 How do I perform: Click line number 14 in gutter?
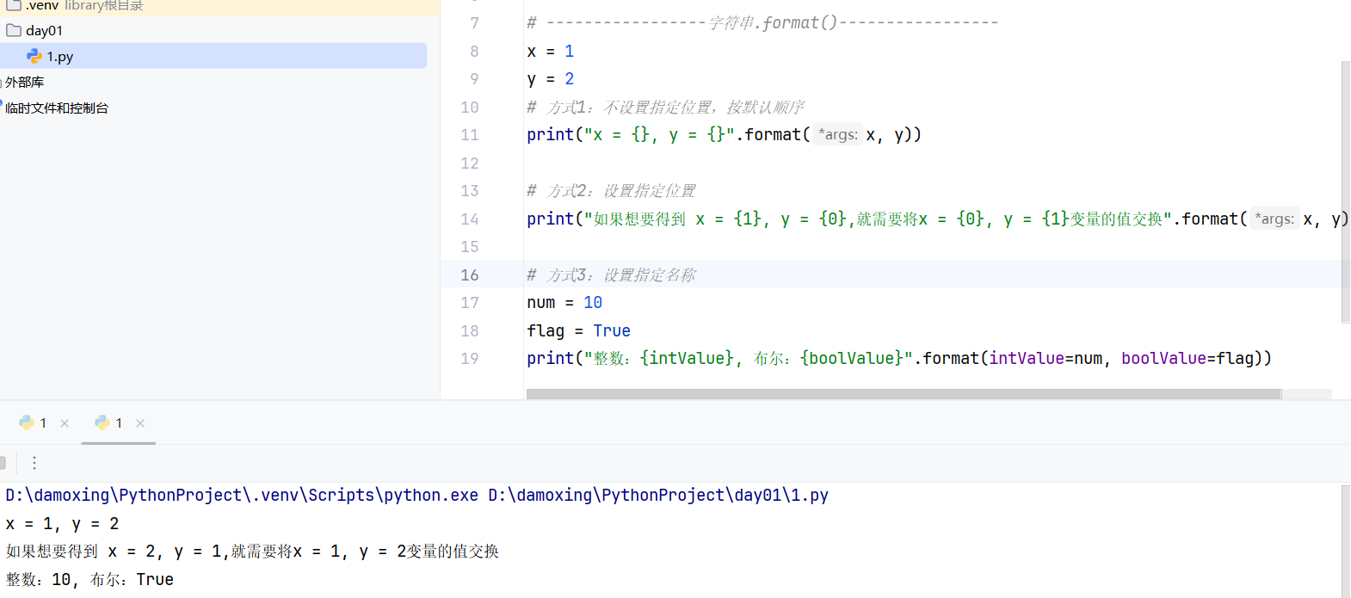pyautogui.click(x=469, y=219)
